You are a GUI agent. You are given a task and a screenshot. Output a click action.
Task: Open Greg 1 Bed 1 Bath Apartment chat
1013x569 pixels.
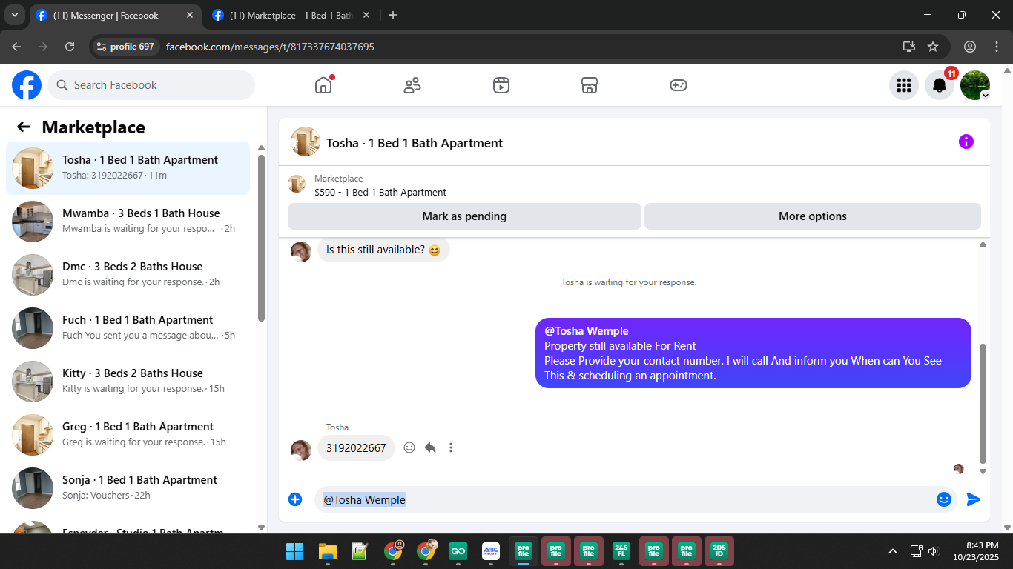[x=128, y=435]
